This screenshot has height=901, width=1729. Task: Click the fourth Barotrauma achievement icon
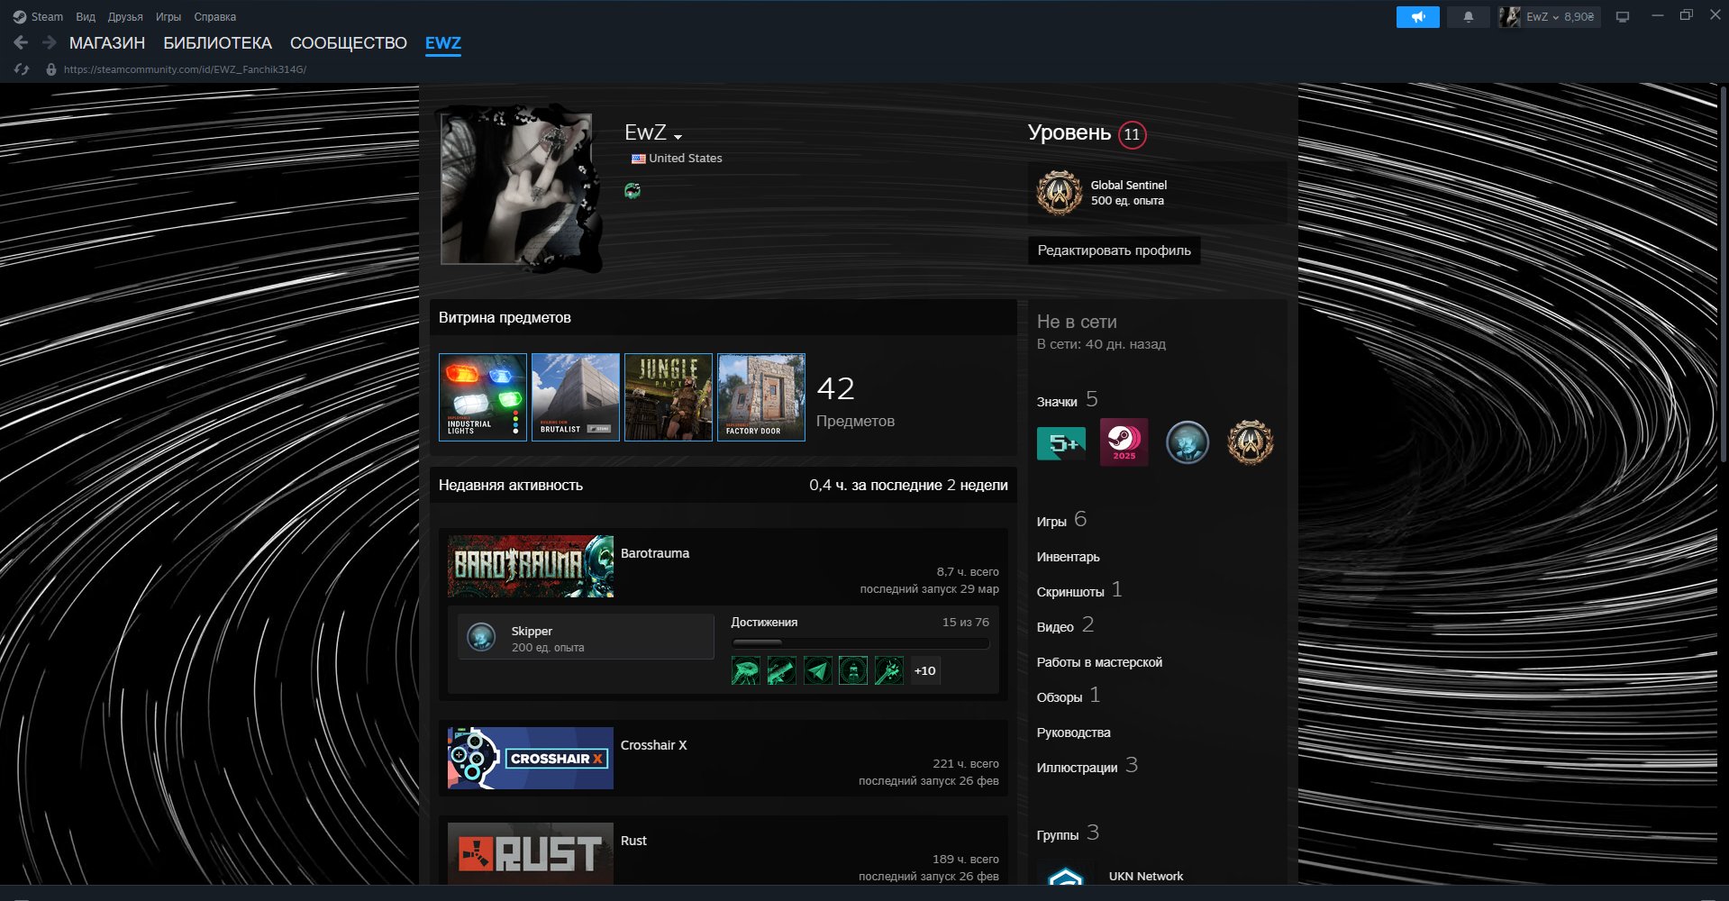tap(853, 670)
